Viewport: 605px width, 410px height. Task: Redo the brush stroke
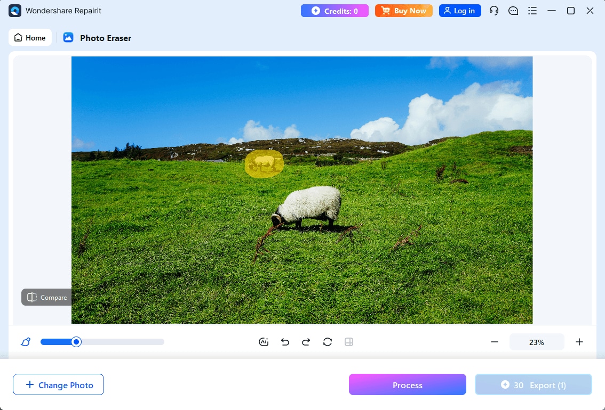click(306, 342)
